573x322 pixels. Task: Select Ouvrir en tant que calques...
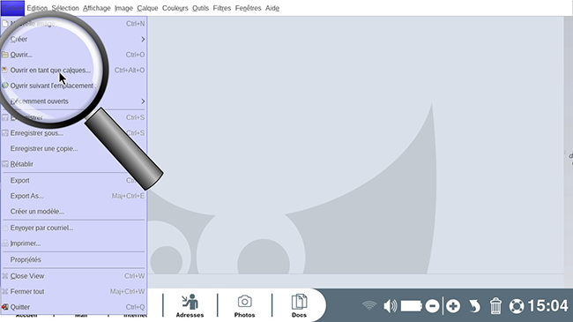pos(74,71)
